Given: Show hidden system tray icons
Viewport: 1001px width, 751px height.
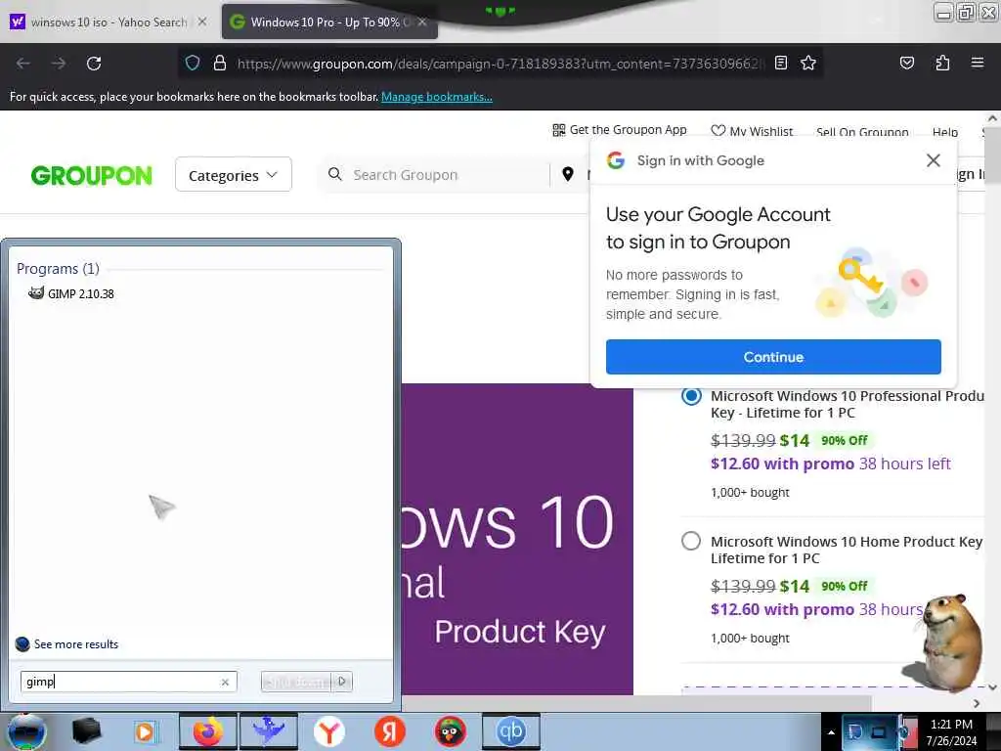Looking at the screenshot, I should (831, 732).
